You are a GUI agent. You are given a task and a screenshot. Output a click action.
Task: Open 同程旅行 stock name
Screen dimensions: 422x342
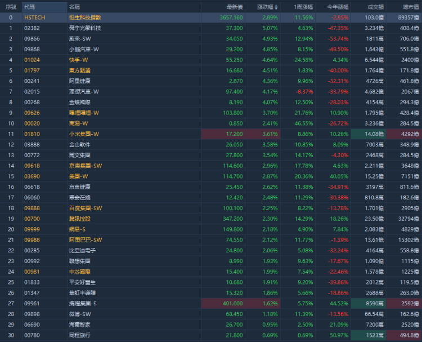[x=80, y=335]
